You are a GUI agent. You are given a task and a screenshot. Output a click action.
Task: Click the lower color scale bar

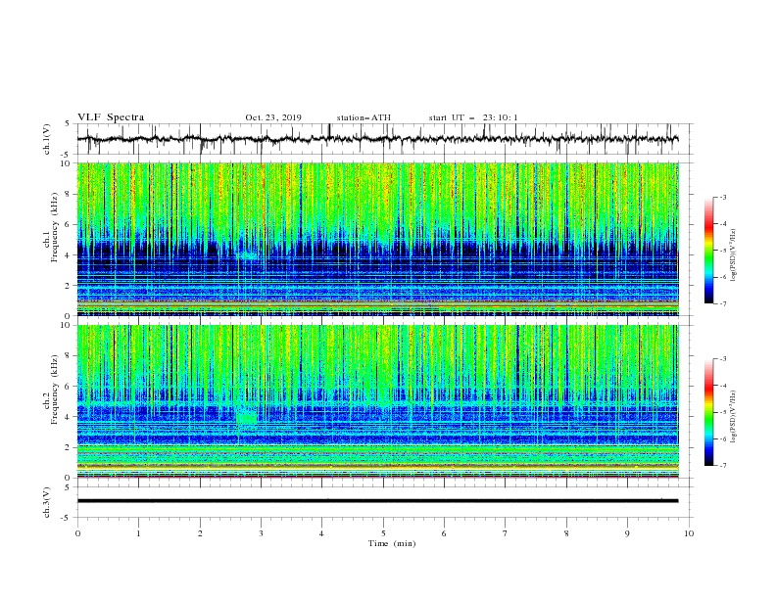[708, 412]
